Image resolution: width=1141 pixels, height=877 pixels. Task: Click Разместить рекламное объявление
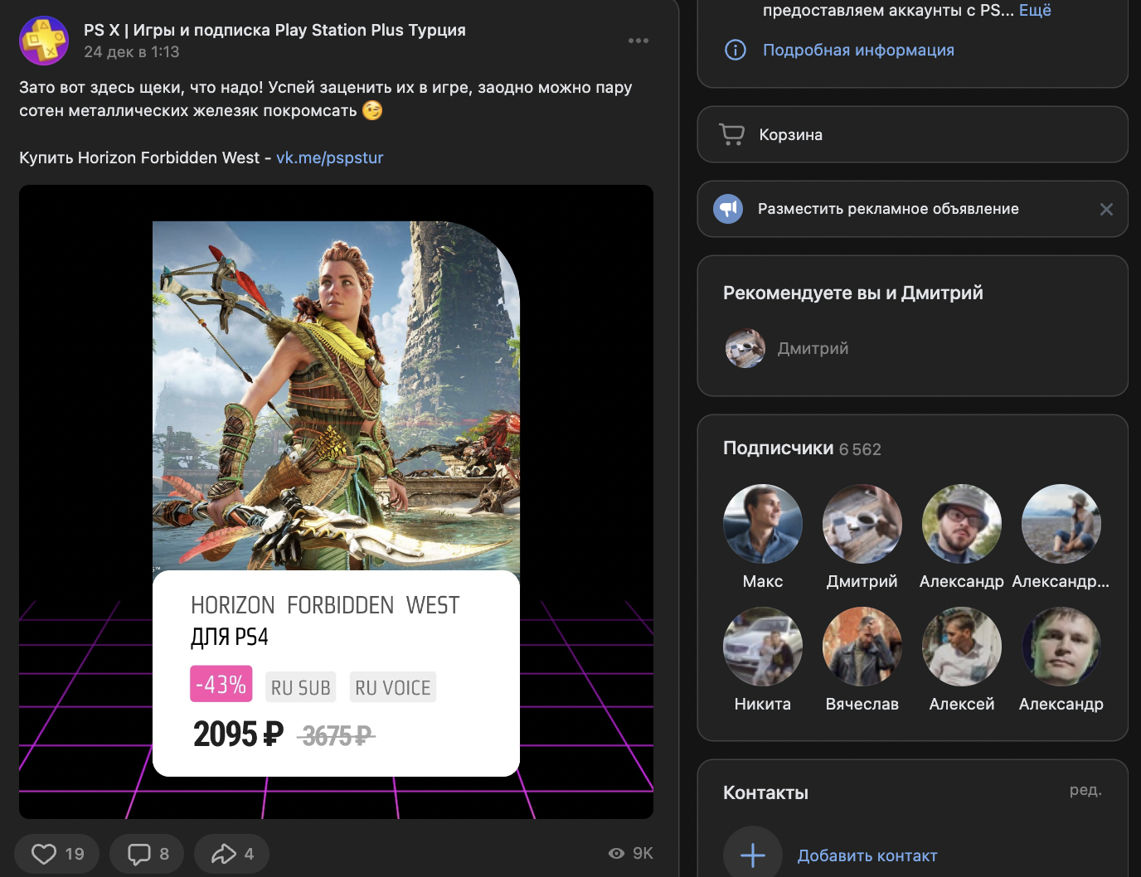(888, 209)
